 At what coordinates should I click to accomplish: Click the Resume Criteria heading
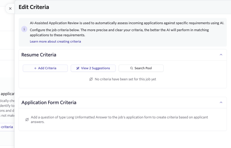[x=39, y=55]
